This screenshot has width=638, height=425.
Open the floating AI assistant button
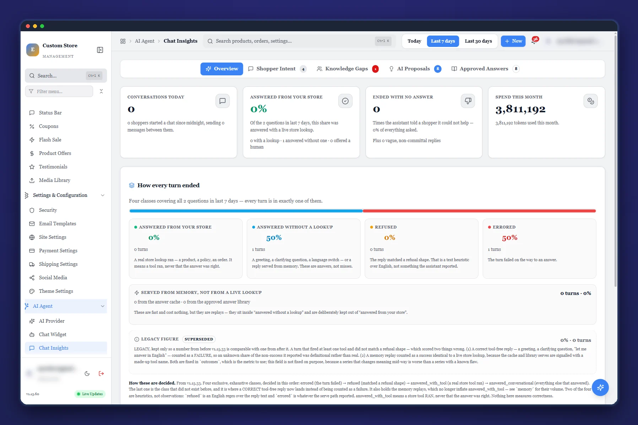(x=600, y=387)
